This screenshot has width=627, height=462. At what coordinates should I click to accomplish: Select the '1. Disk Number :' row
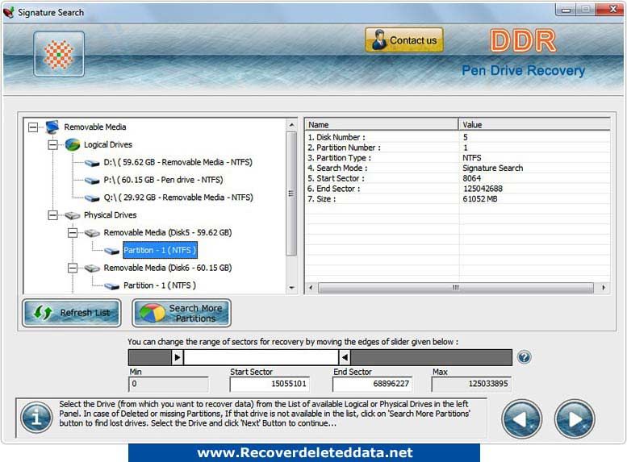coord(458,137)
